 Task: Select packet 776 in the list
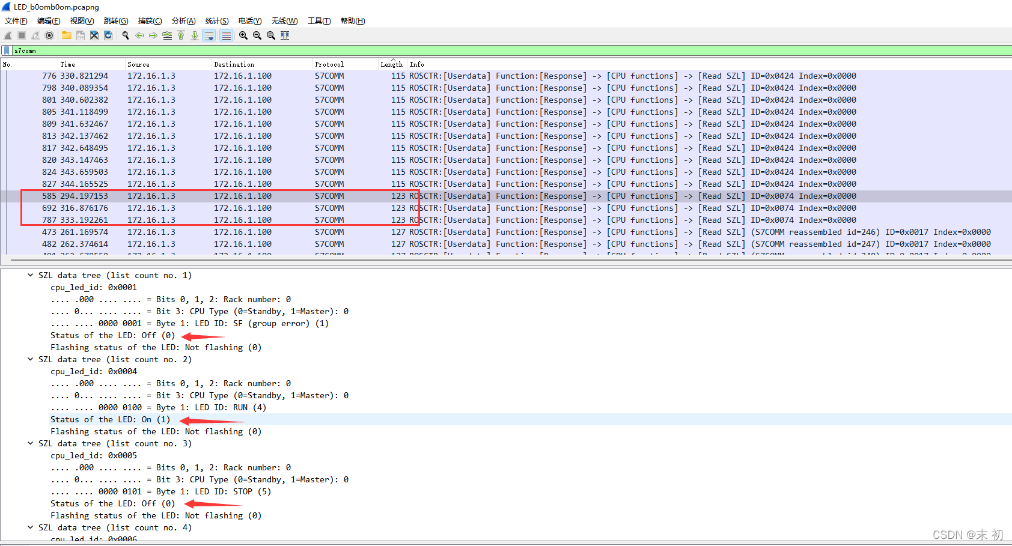click(x=506, y=76)
